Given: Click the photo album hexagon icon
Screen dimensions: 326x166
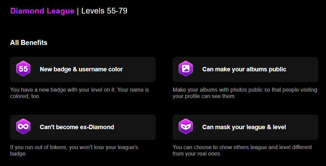Looking at the screenshot, I should [x=186, y=69].
